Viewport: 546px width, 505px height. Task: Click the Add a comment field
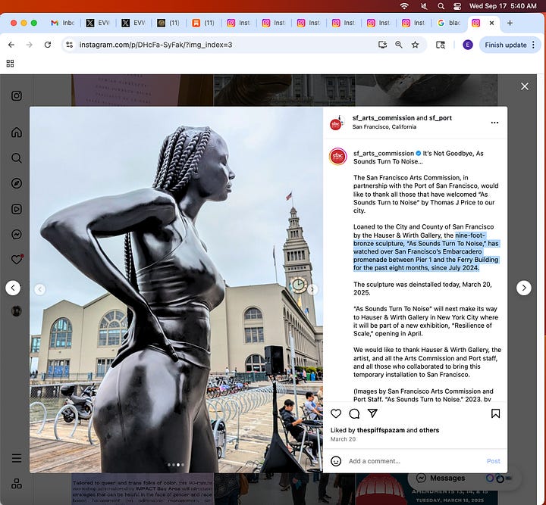[x=414, y=461]
